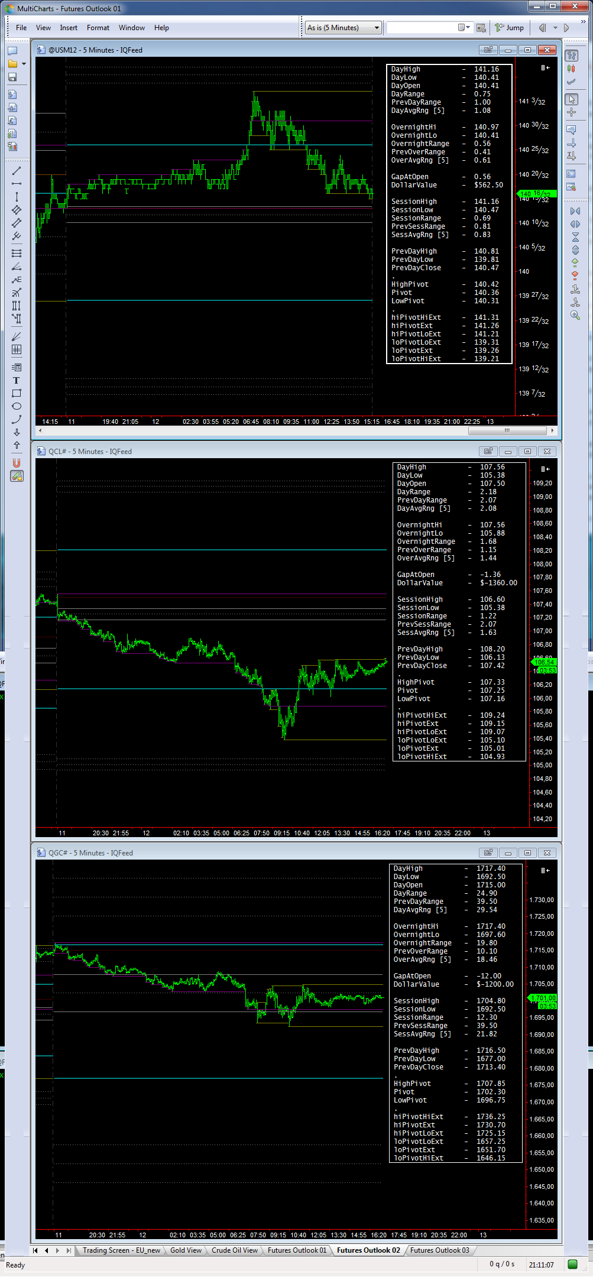The width and height of the screenshot is (593, 1287).
Task: Click the Jump button
Action: (510, 28)
